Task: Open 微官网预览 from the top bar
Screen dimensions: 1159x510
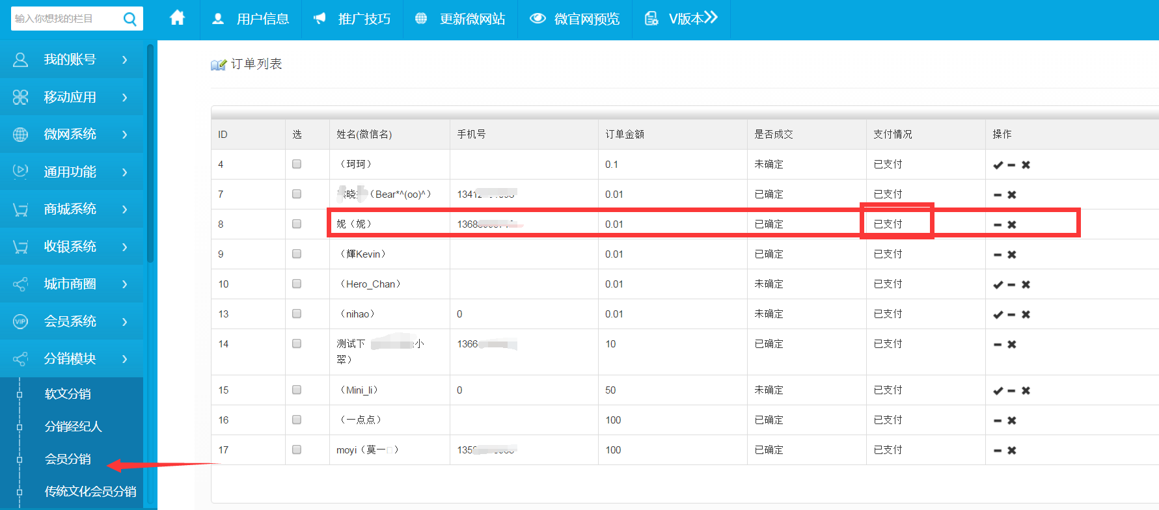Action: tap(575, 19)
